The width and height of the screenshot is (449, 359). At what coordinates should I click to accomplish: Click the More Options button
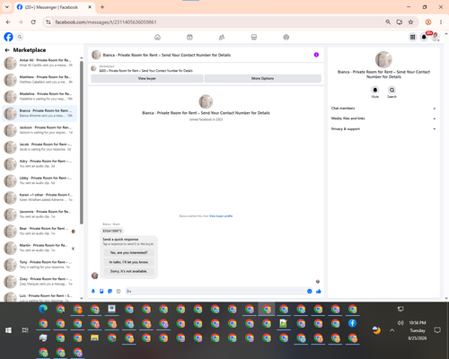tap(263, 78)
